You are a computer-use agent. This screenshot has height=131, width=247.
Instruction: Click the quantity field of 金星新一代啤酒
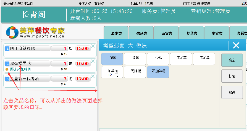pos(59,79)
